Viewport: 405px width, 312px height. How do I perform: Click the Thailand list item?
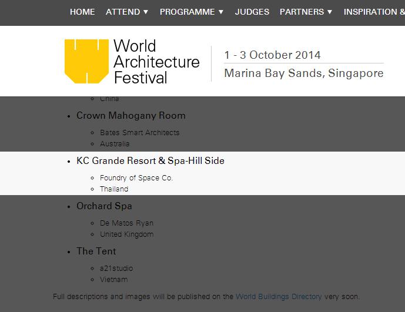[114, 189]
